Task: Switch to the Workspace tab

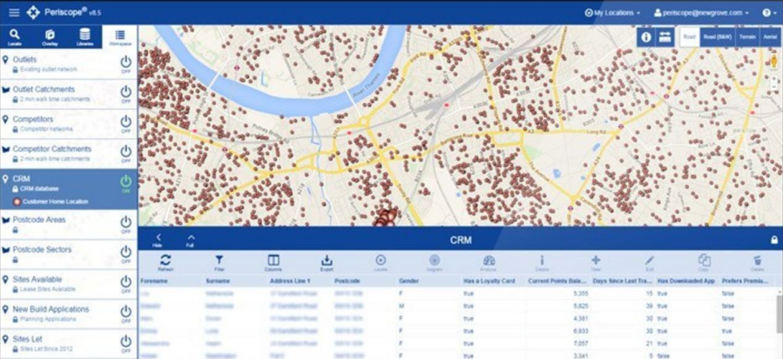Action: click(120, 37)
